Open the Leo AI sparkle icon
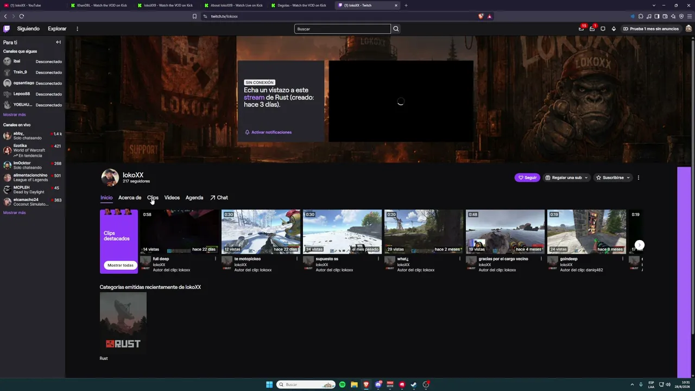695x391 pixels. click(673, 16)
